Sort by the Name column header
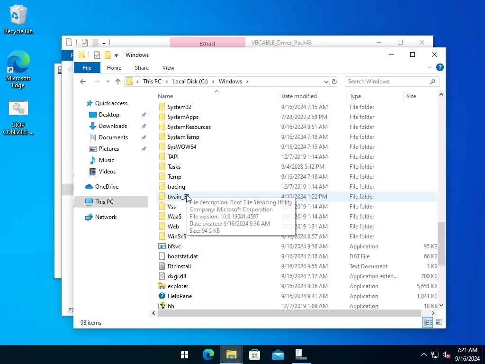 216,96
